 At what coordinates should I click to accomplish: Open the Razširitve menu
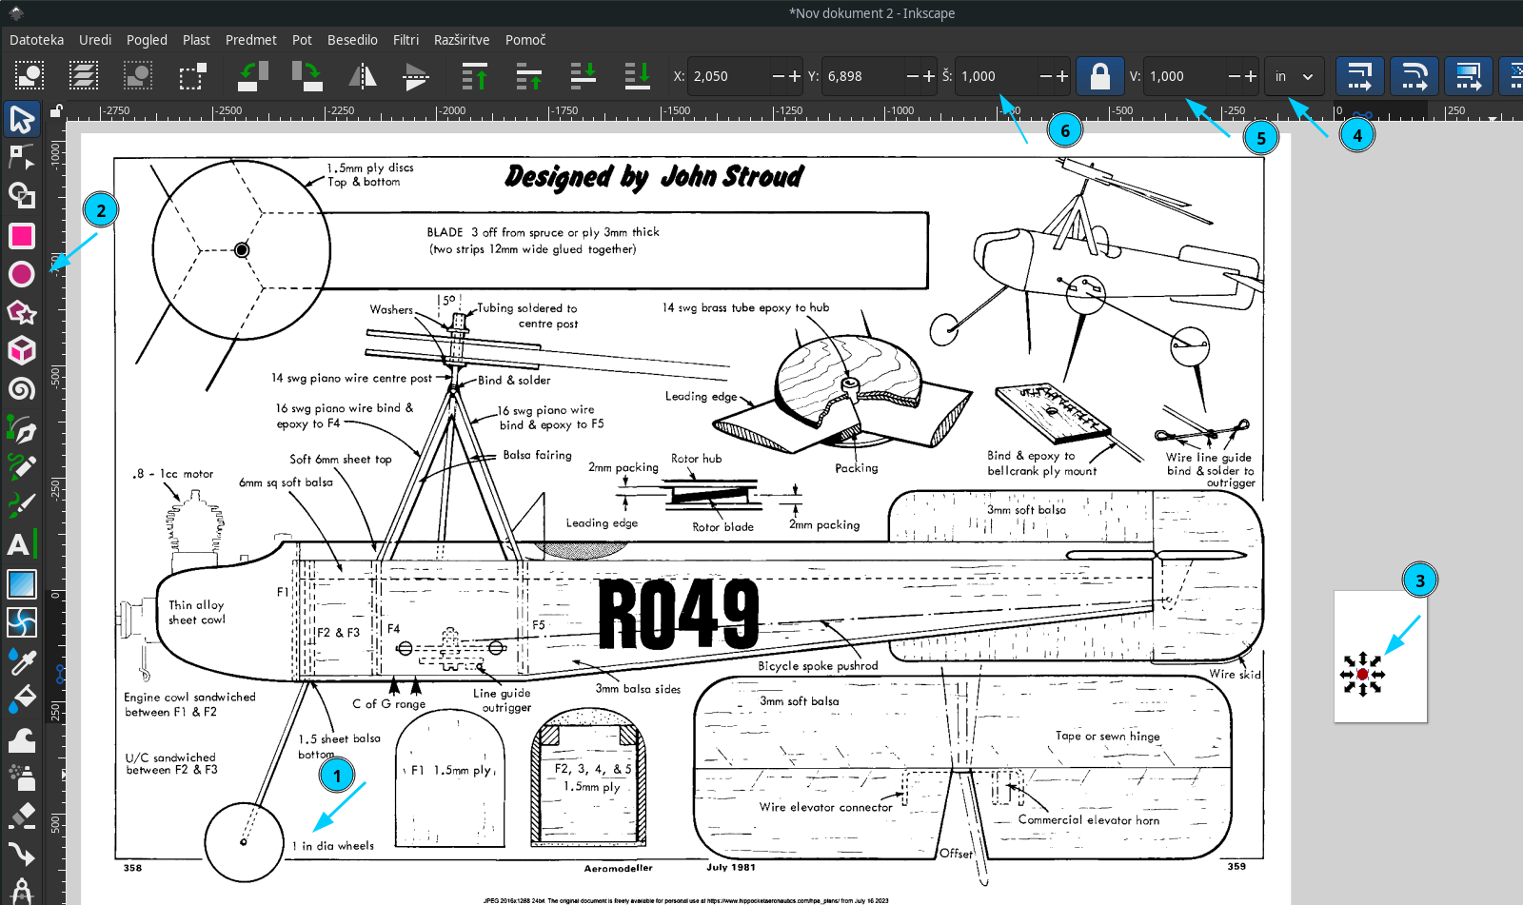461,40
